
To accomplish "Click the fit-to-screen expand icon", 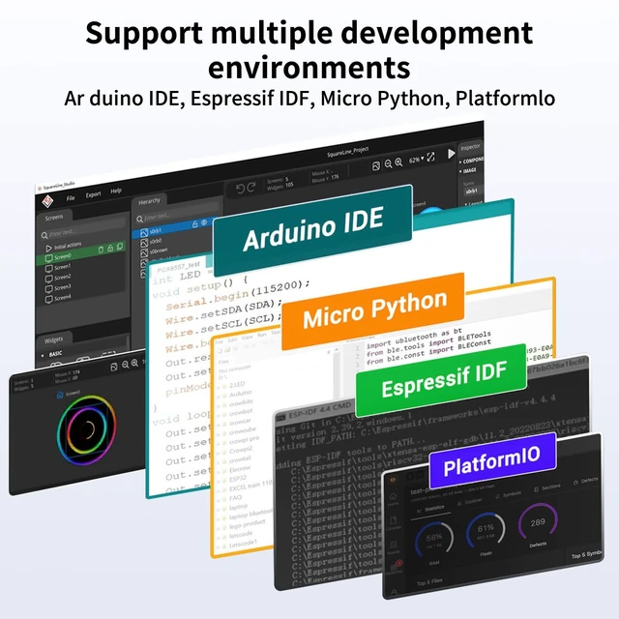I will coord(431,157).
